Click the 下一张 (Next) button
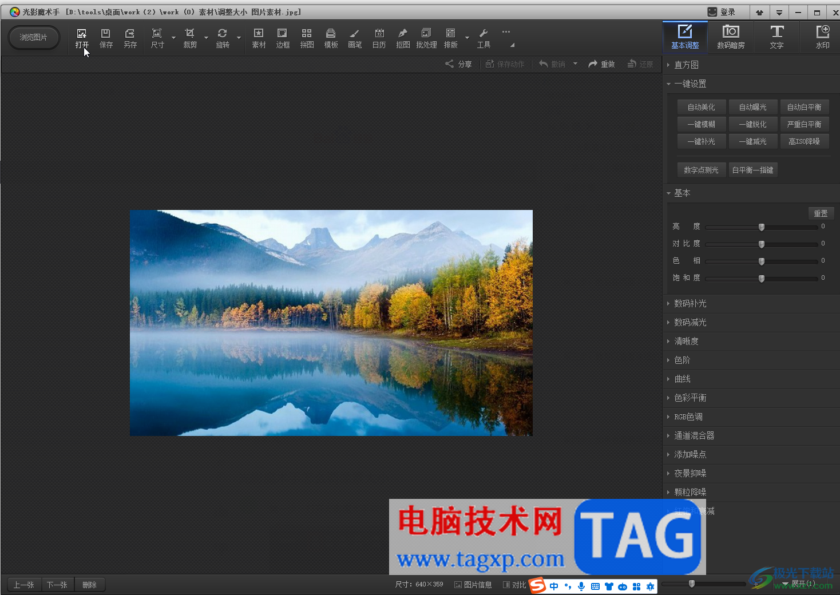This screenshot has height=595, width=840. tap(57, 585)
